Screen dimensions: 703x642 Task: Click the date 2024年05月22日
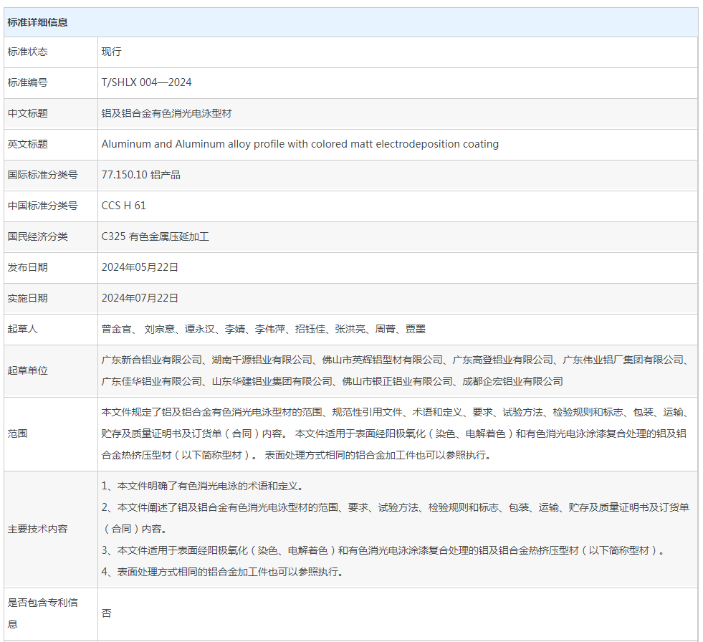click(x=140, y=268)
